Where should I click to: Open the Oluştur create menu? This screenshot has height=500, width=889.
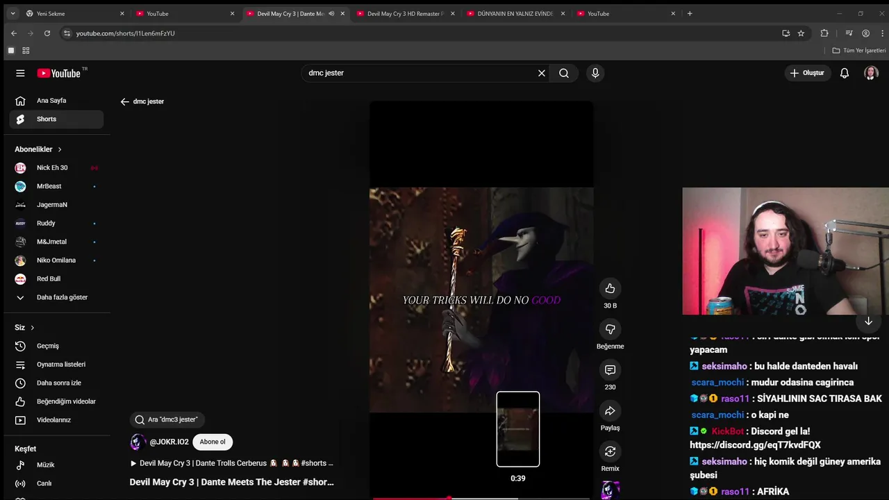pyautogui.click(x=808, y=73)
